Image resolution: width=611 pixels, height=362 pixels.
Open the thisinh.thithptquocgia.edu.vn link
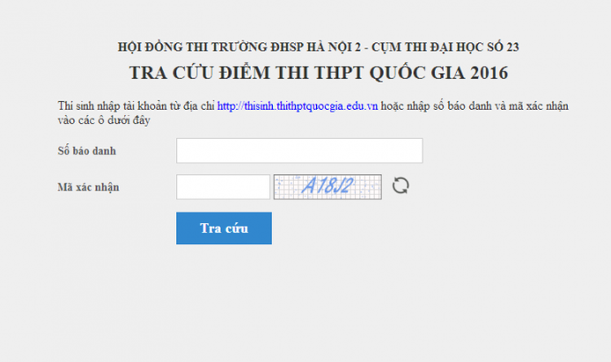point(297,107)
